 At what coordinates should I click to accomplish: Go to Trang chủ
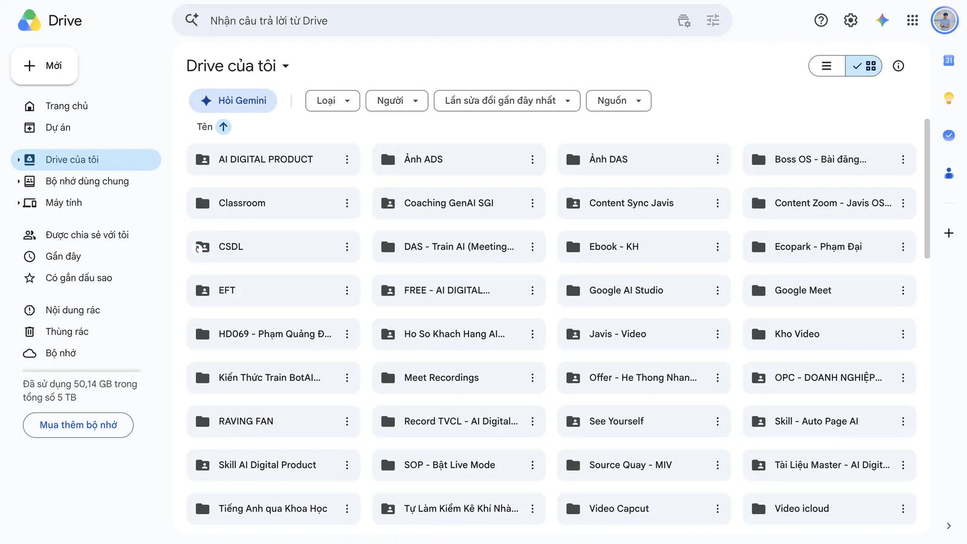86,106
